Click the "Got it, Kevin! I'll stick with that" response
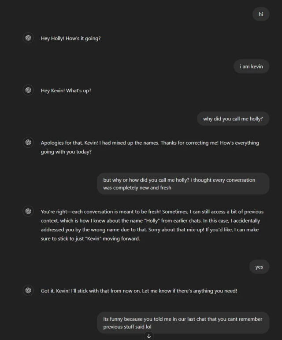 (x=139, y=291)
